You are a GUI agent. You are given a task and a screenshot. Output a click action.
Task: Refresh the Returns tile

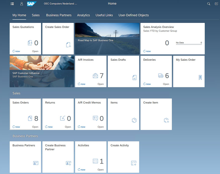[x=49, y=127]
